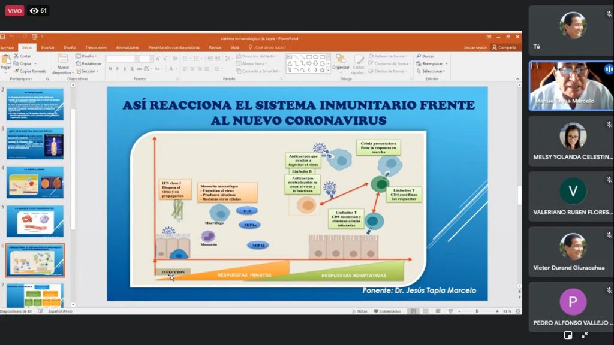
Task: Click the Convertir a SmartArt command
Action: [258, 71]
